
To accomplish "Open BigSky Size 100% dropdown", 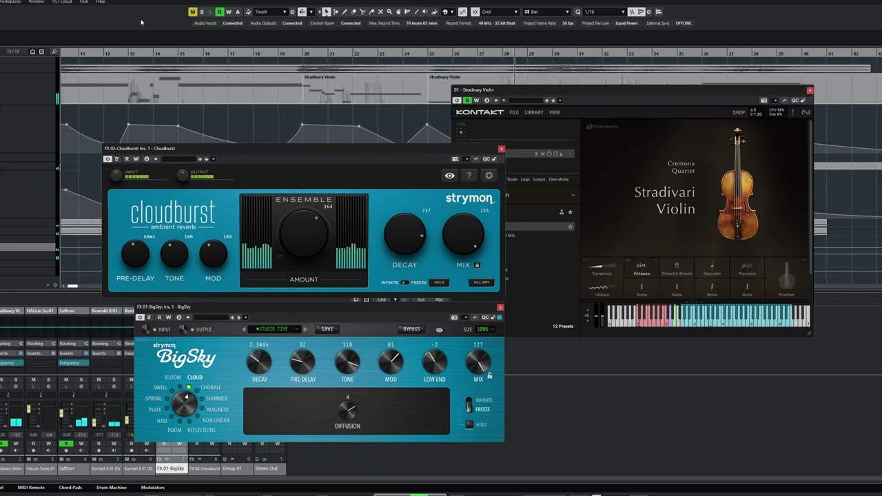I will 485,329.
